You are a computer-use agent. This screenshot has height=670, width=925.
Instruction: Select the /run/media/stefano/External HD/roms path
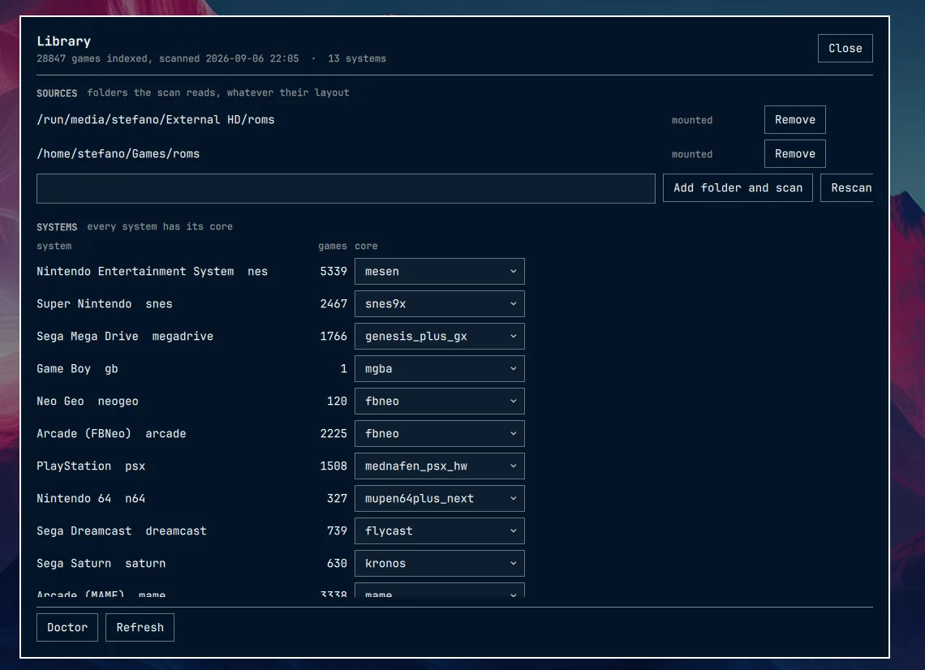point(156,120)
